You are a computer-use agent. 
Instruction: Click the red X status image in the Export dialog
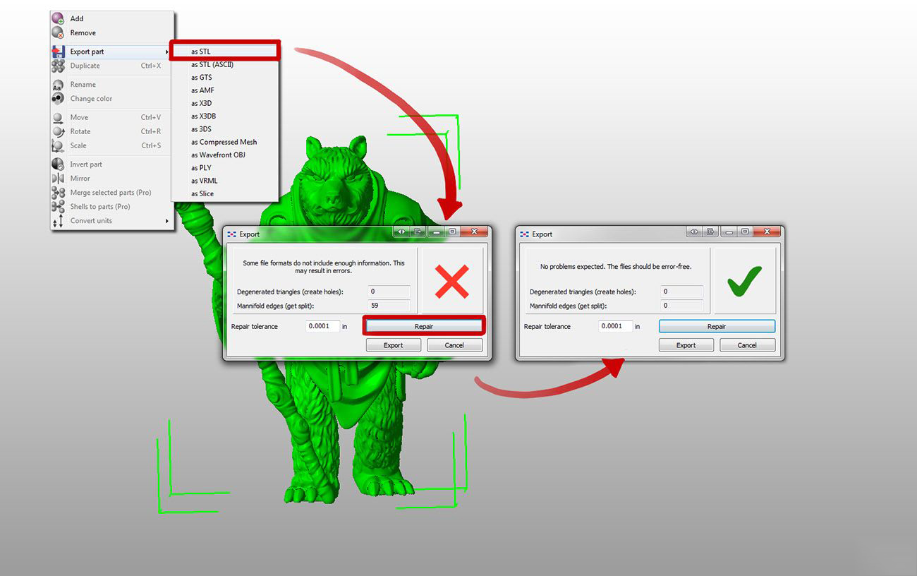coord(452,281)
